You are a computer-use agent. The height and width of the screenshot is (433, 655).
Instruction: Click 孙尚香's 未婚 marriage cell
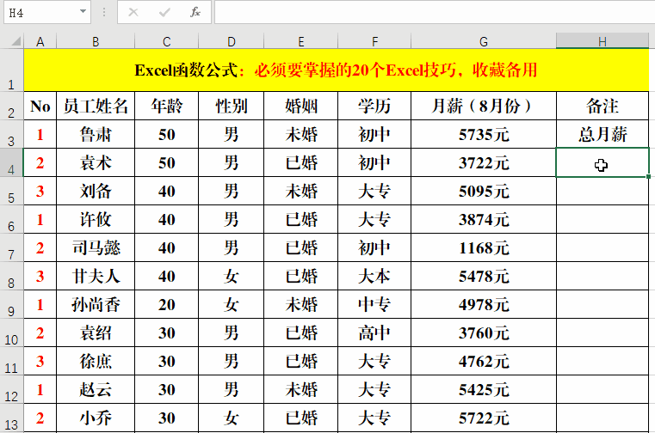(x=300, y=304)
